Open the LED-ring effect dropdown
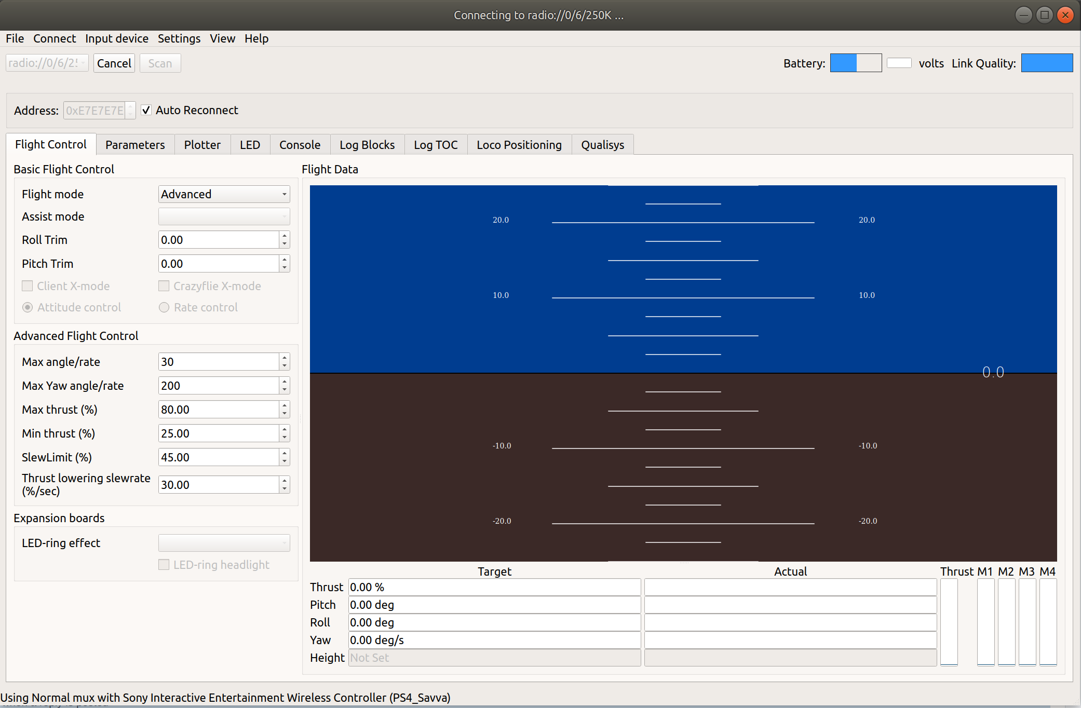The height and width of the screenshot is (708, 1081). click(224, 543)
